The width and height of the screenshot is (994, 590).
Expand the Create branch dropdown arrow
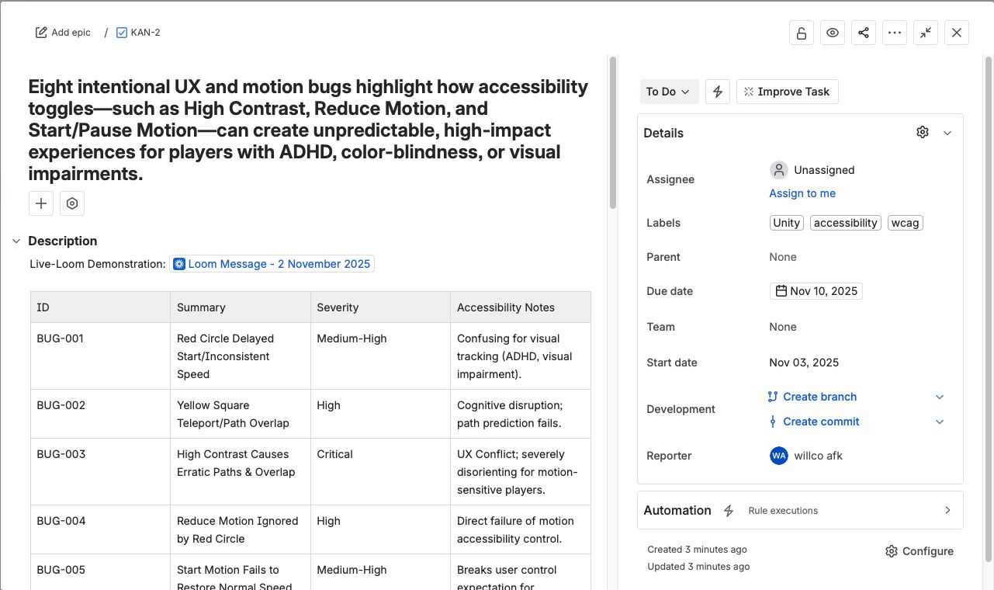pos(940,397)
